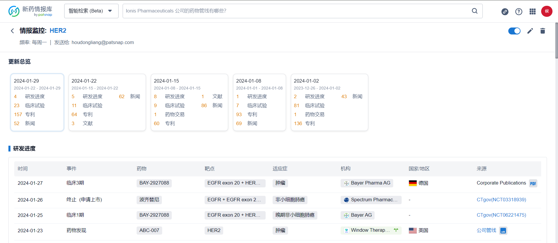Open the Corporate Publications PDF icon

533,183
